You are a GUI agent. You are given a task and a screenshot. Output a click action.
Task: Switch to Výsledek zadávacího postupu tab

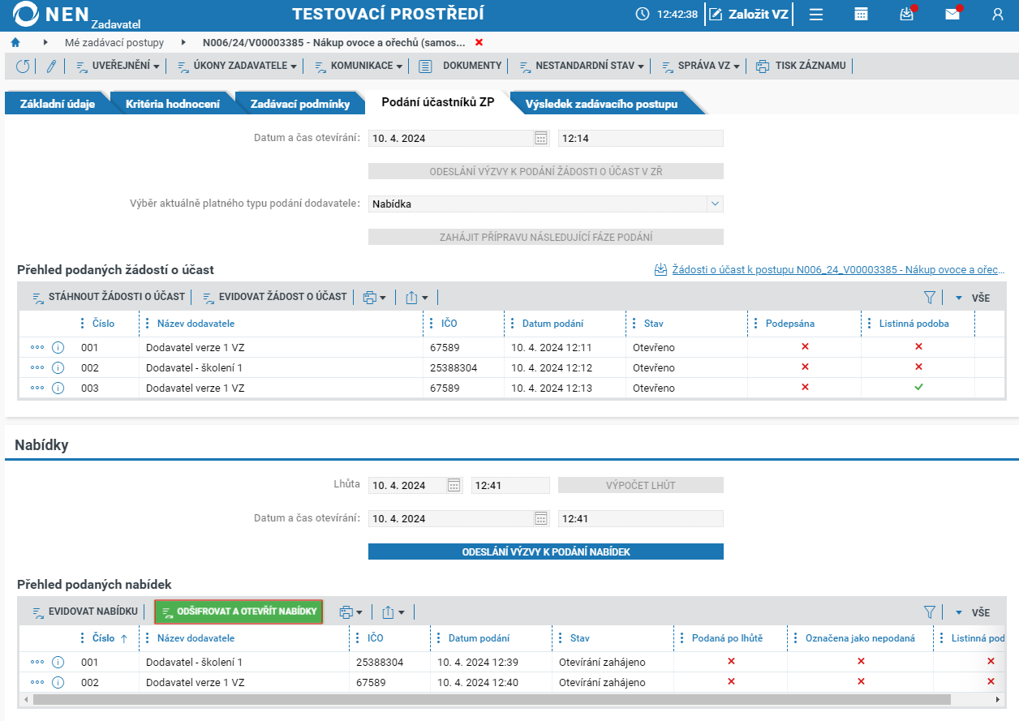click(601, 104)
